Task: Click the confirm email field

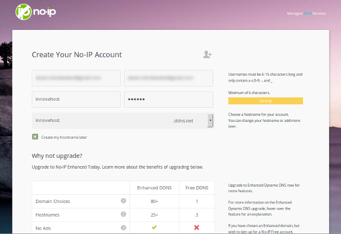Action: pyautogui.click(x=168, y=78)
